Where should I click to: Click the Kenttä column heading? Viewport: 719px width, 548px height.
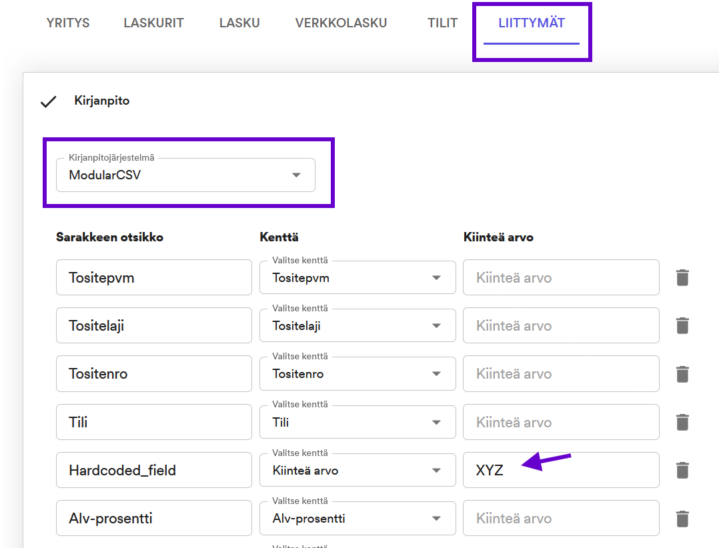click(x=279, y=237)
